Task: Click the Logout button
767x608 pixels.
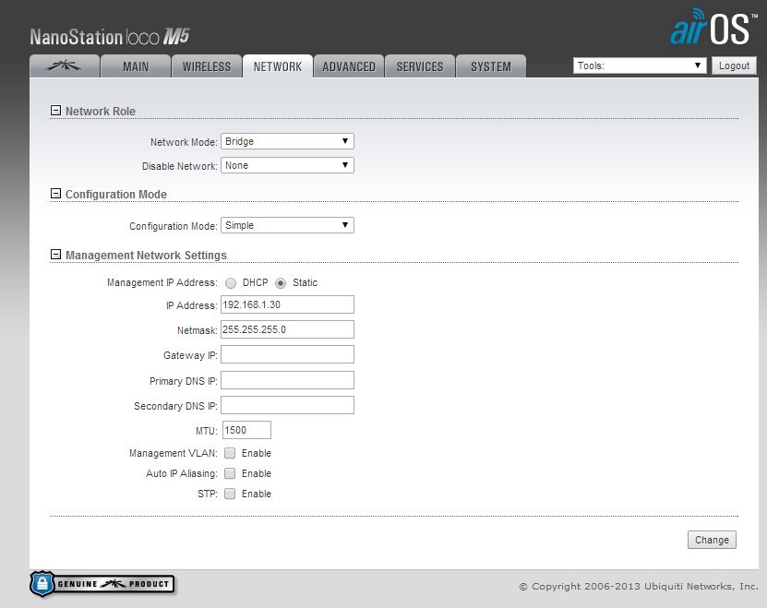Action: click(x=734, y=66)
